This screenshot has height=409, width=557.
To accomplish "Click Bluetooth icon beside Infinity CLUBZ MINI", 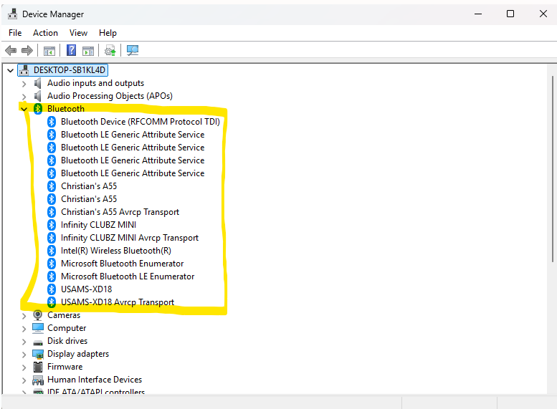I will pyautogui.click(x=52, y=225).
